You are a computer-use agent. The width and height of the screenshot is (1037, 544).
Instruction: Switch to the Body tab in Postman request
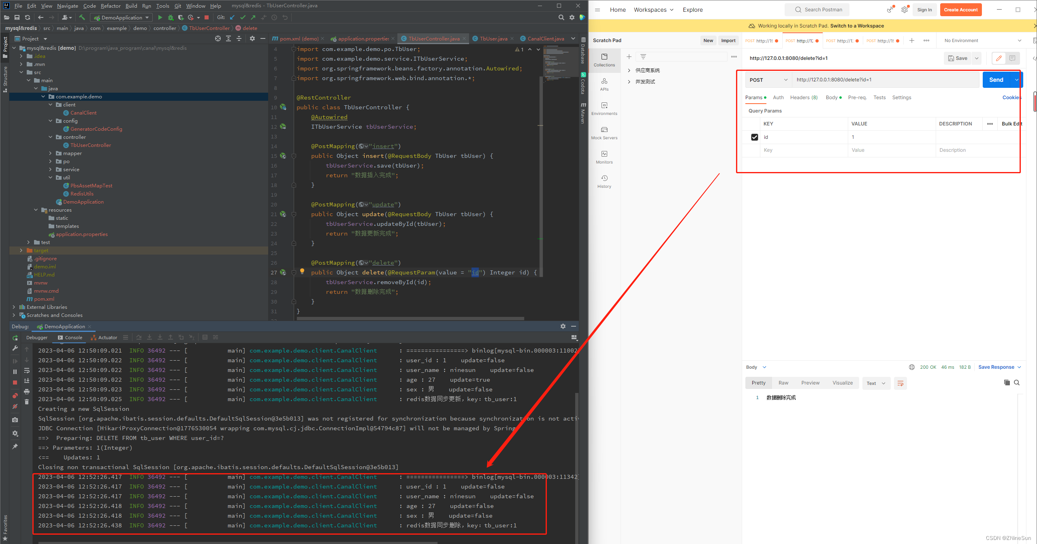pyautogui.click(x=832, y=97)
